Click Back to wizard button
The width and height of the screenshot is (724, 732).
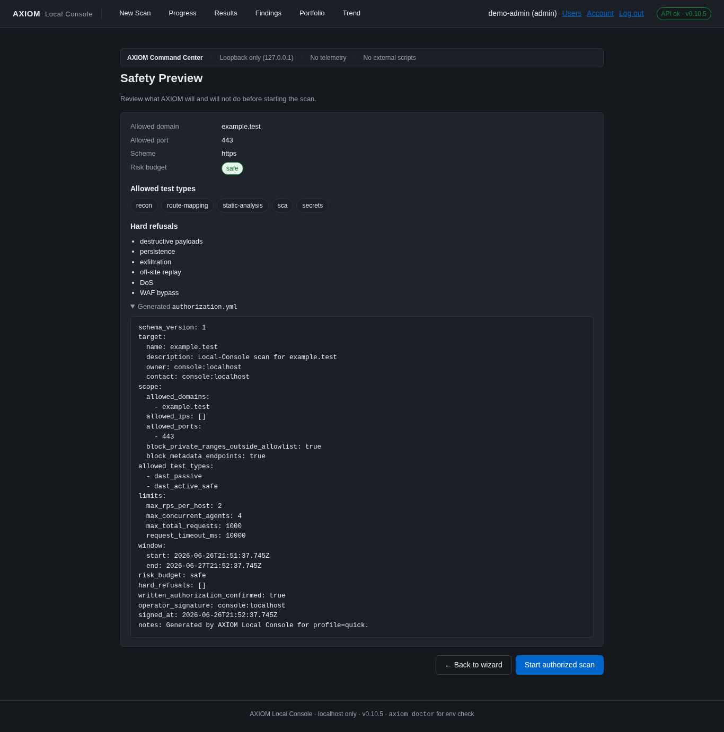click(473, 665)
